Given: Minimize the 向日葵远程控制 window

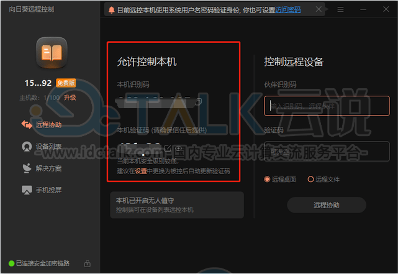Looking at the screenshot, I should pyautogui.click(x=363, y=9).
